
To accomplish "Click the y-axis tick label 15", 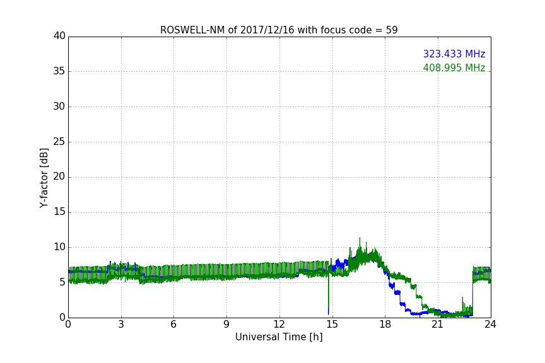I will [59, 212].
